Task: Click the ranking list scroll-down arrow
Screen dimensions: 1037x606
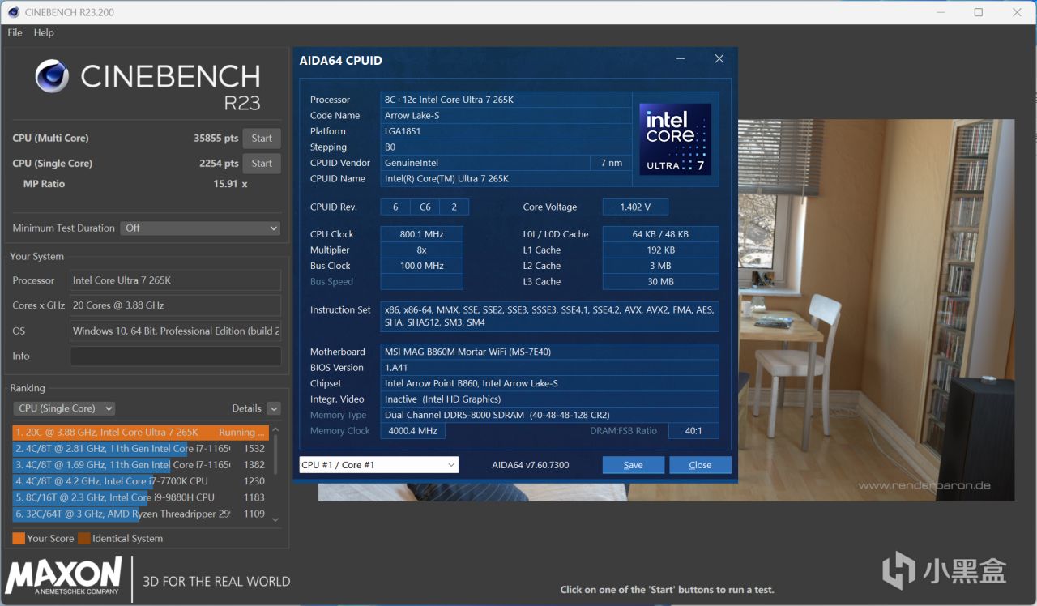Action: (x=275, y=519)
